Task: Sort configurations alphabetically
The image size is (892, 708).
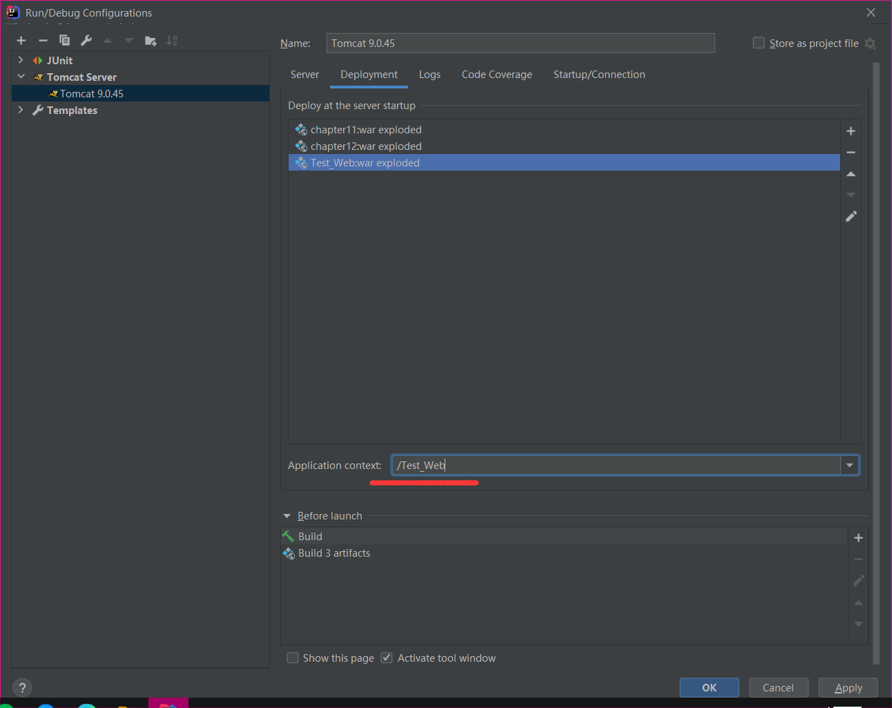Action: click(172, 41)
